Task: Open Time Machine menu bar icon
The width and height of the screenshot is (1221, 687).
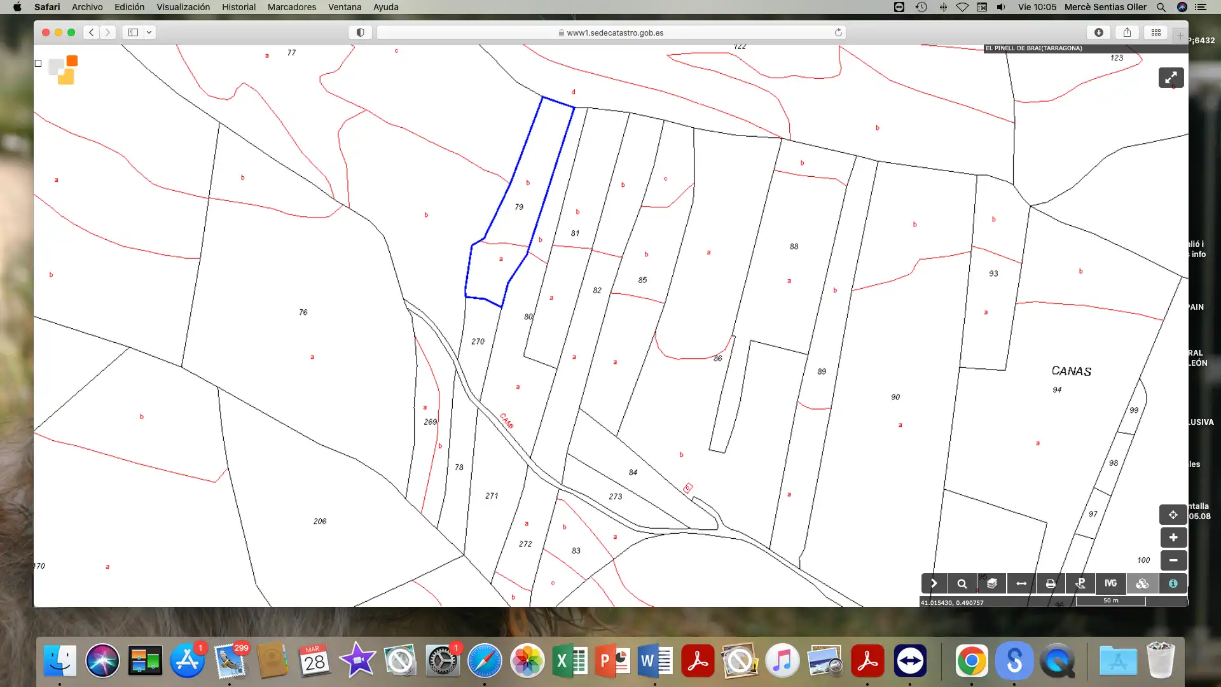Action: click(921, 7)
